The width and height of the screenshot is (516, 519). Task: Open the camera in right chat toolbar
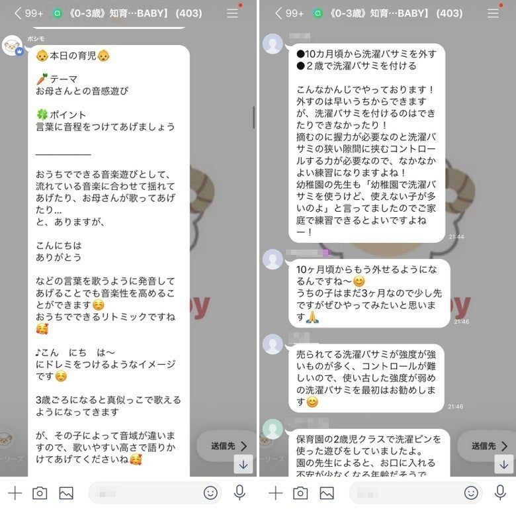[300, 493]
